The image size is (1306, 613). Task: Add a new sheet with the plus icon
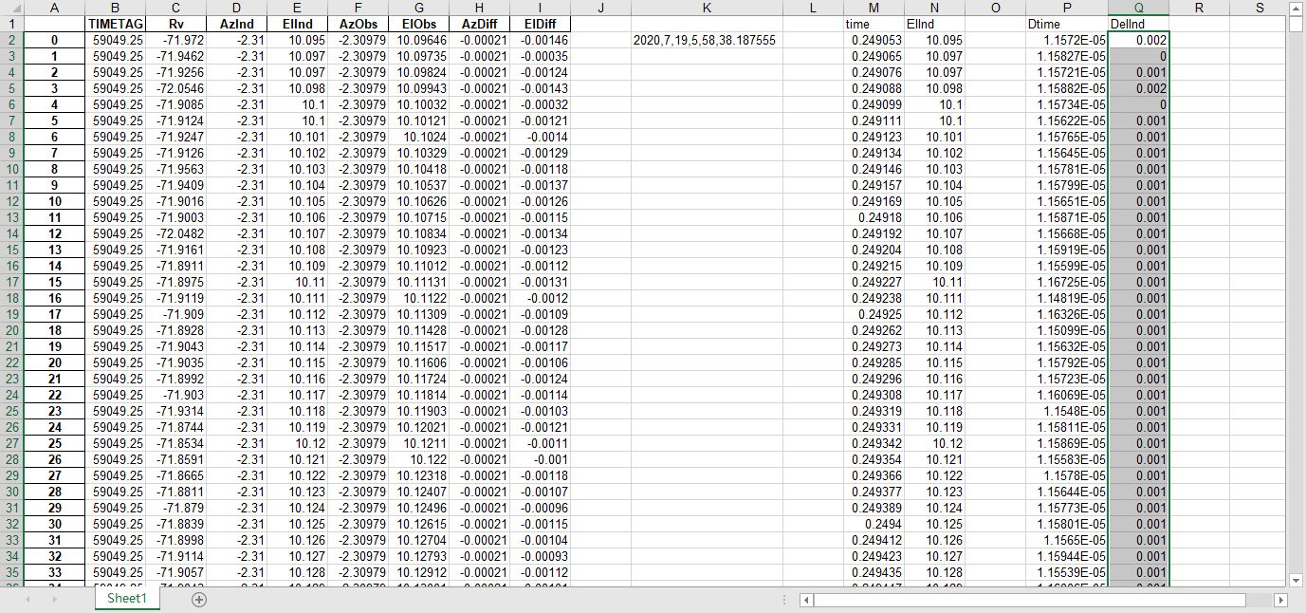point(197,601)
